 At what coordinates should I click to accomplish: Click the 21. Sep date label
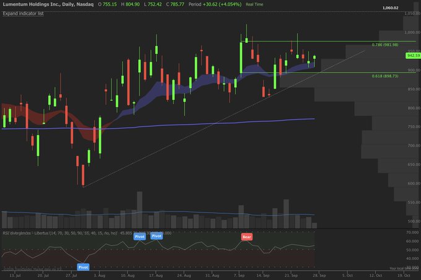[x=292, y=276]
